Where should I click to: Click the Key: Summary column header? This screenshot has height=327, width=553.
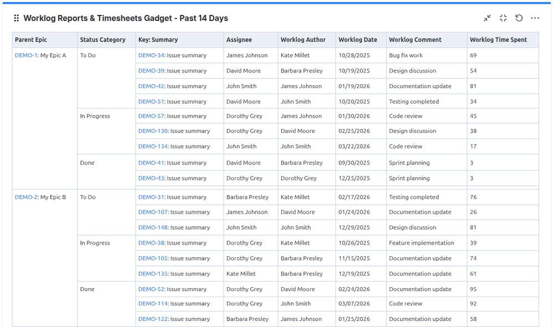pos(179,40)
